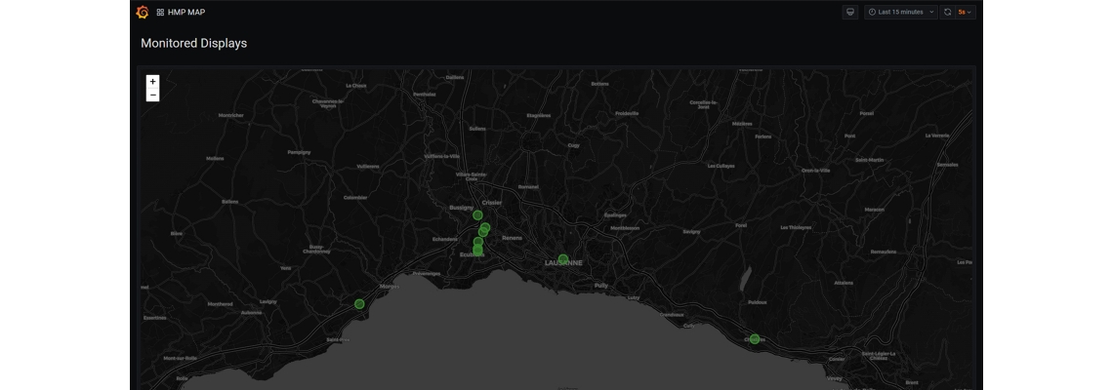Select the green marker on Lausanne
Viewport: 1113px width, 390px height.
[563, 259]
